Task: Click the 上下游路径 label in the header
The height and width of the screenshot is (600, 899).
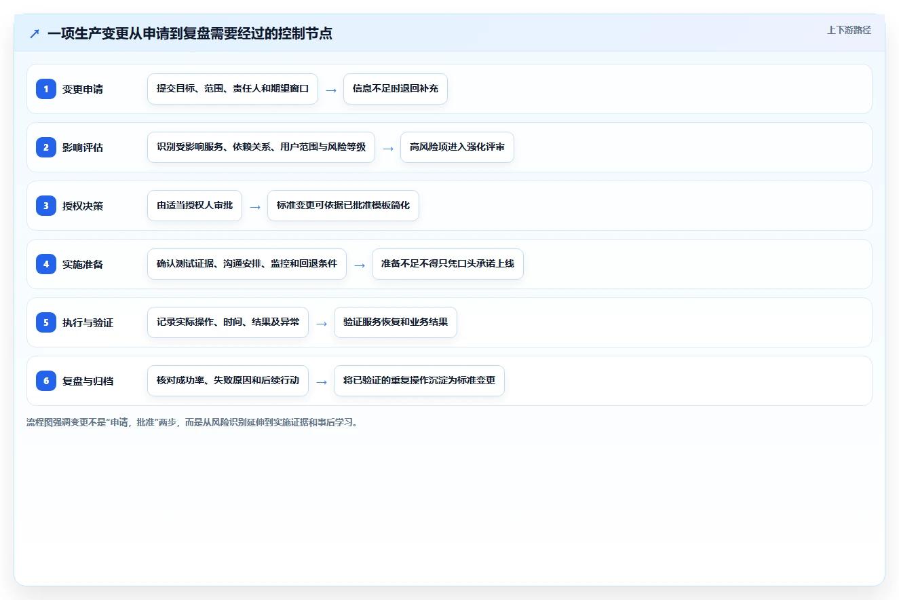Action: [x=849, y=31]
